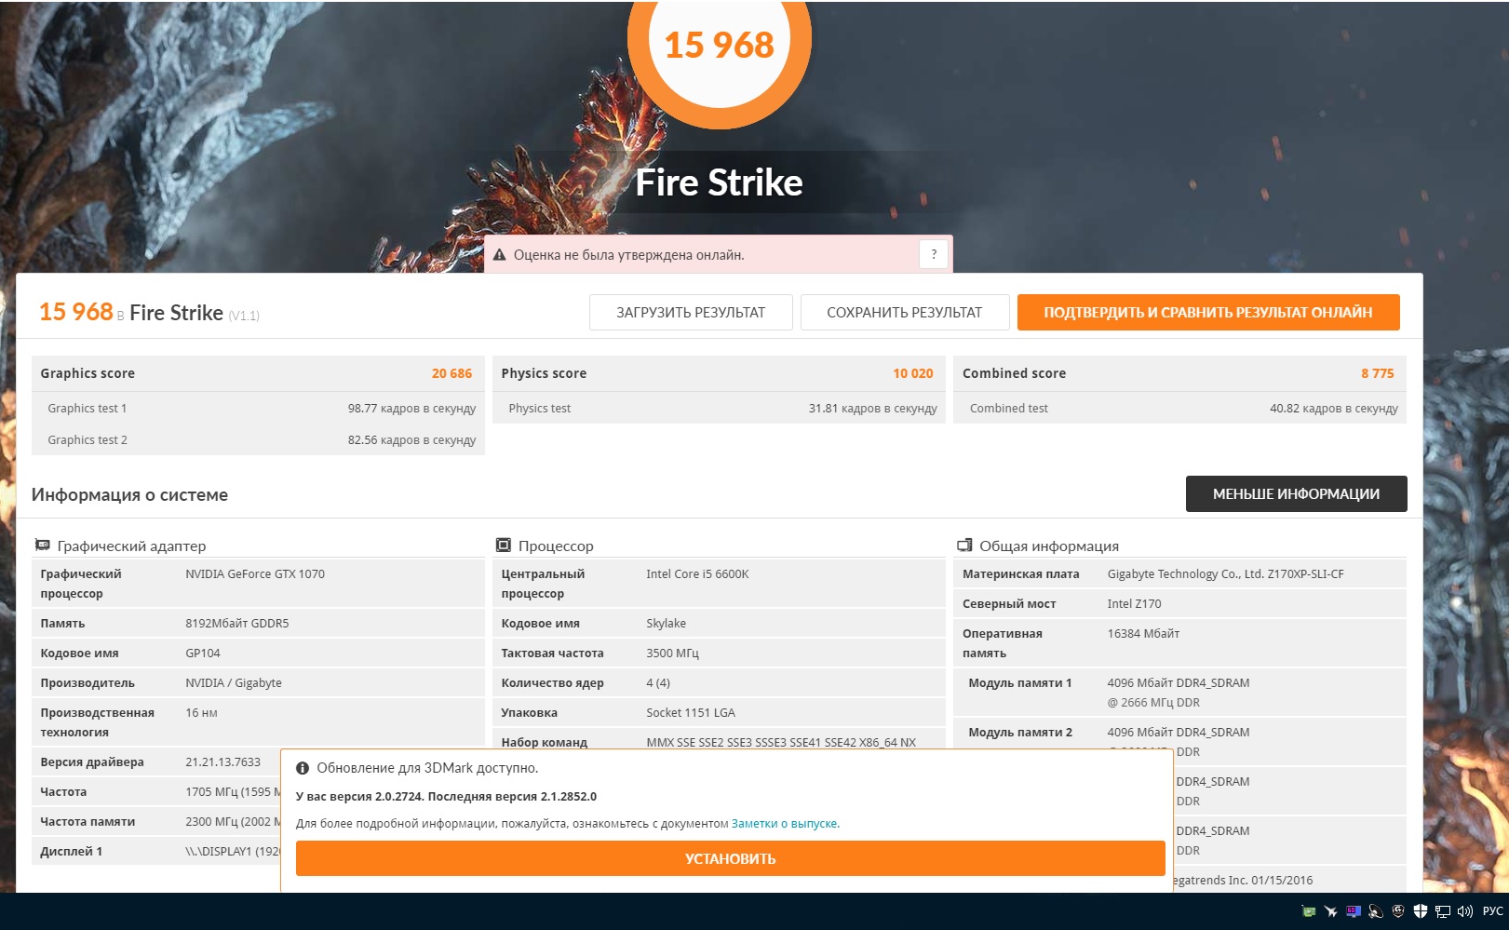Image resolution: width=1509 pixels, height=930 pixels.
Task: Click the NVIDIA / Gigabyte manufacturer value
Action: click(x=234, y=682)
